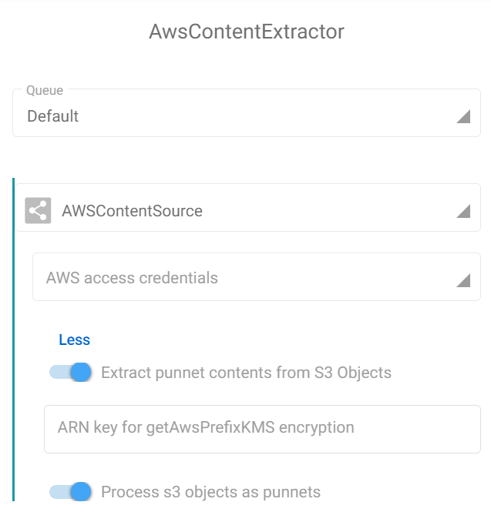Click the AWSContentSource name text
491x532 pixels.
132,211
